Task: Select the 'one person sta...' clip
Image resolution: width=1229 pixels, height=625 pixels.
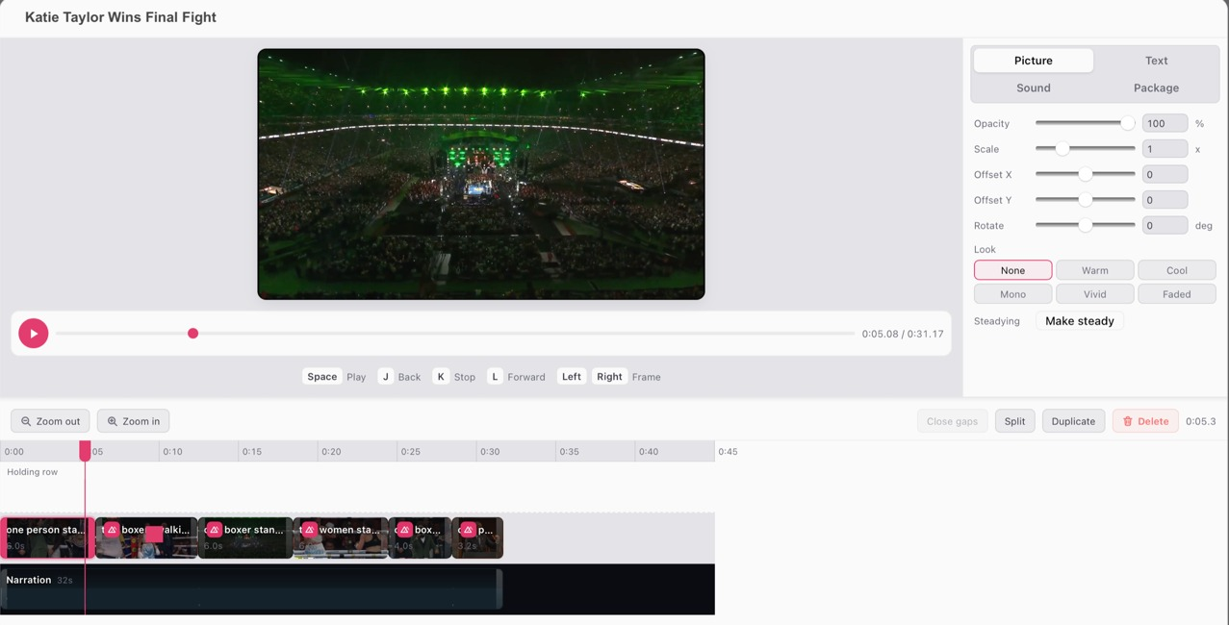Action: tap(47, 537)
